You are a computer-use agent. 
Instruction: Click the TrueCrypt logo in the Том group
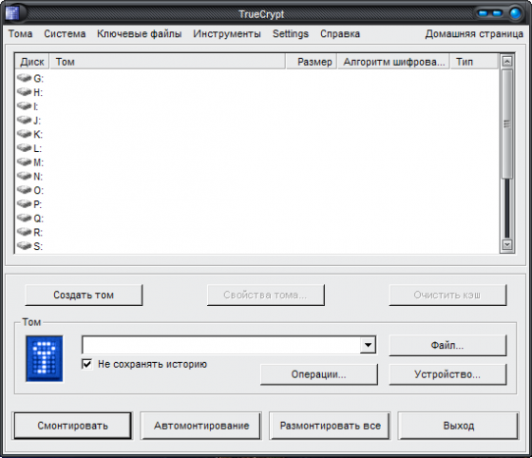tap(45, 358)
